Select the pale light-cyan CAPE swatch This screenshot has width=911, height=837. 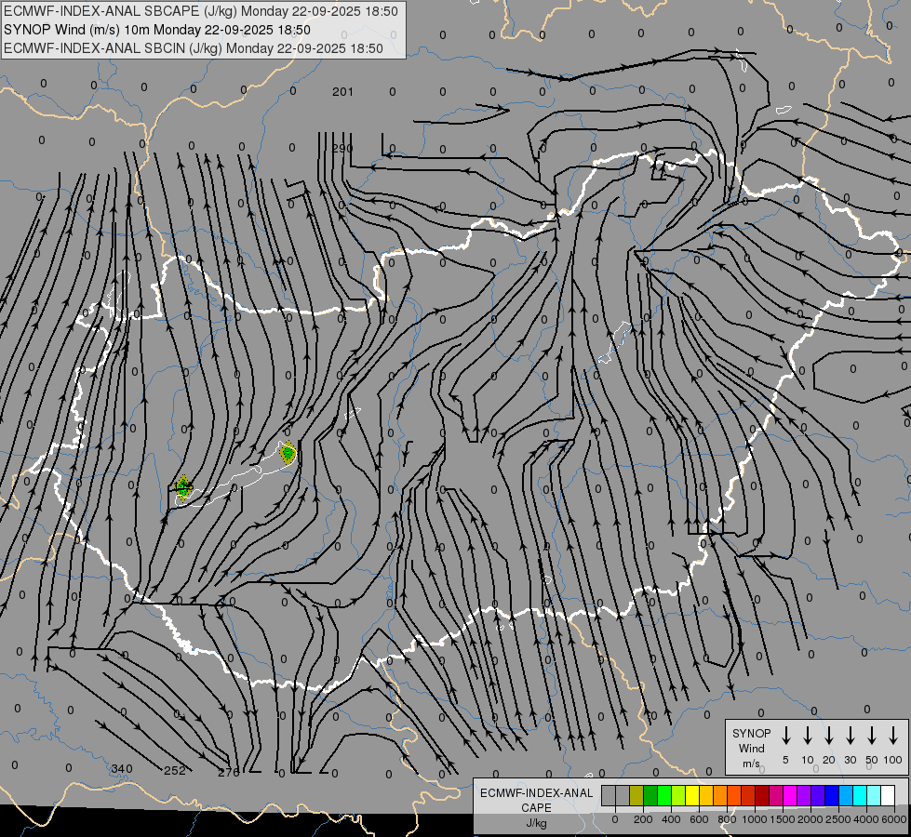pyautogui.click(x=873, y=795)
